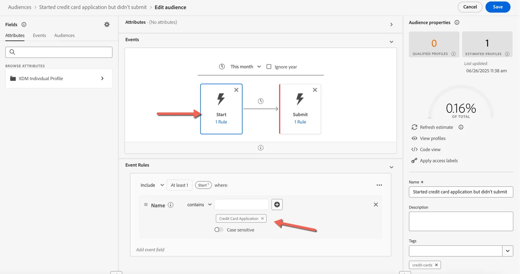Click the clock icon next to This month
Image resolution: width=520 pixels, height=274 pixels.
tap(222, 66)
